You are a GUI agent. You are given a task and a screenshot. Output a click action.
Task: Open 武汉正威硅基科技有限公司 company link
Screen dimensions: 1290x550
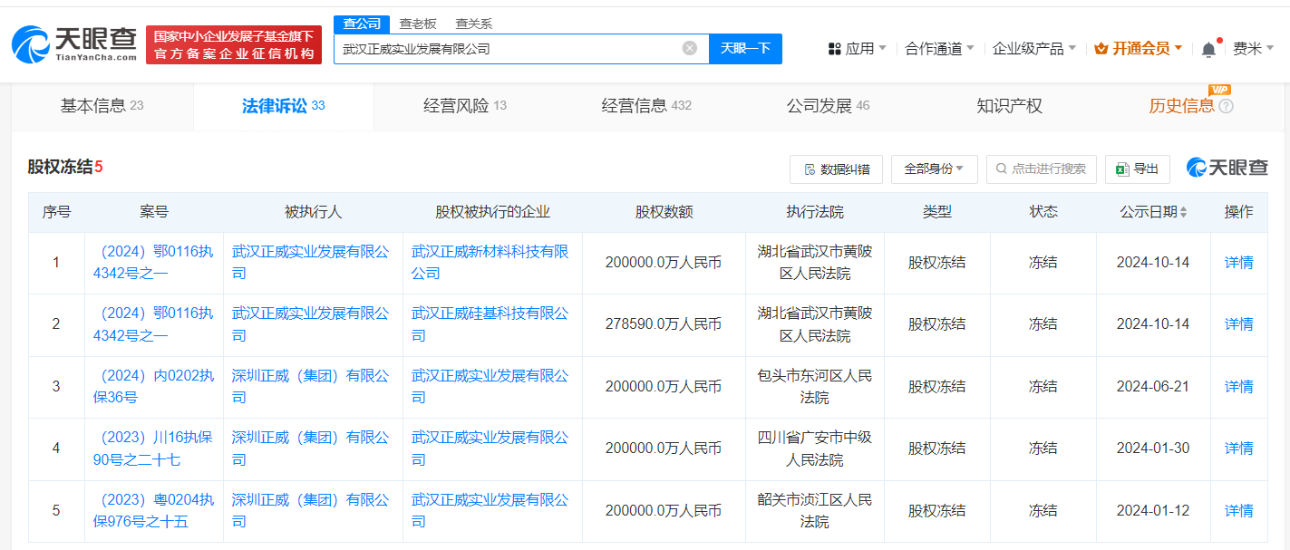pos(490,324)
